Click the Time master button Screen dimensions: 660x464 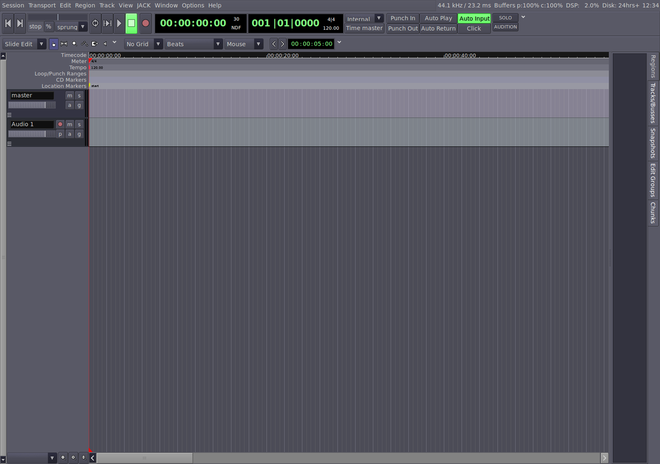coord(364,28)
